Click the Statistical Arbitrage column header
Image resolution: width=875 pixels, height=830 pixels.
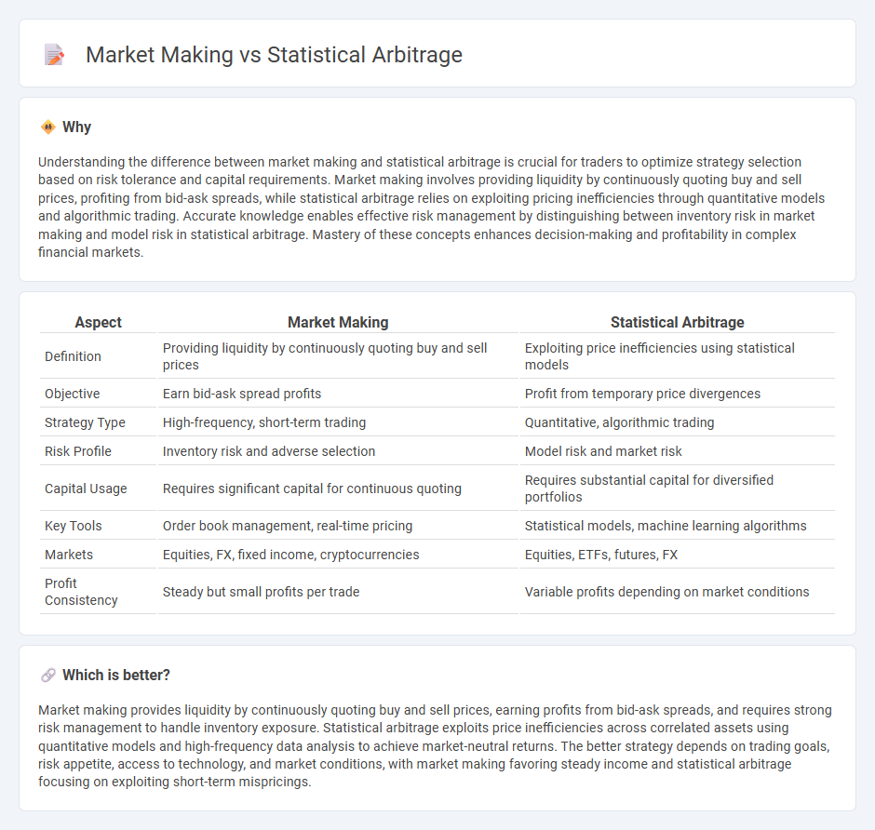(x=678, y=322)
